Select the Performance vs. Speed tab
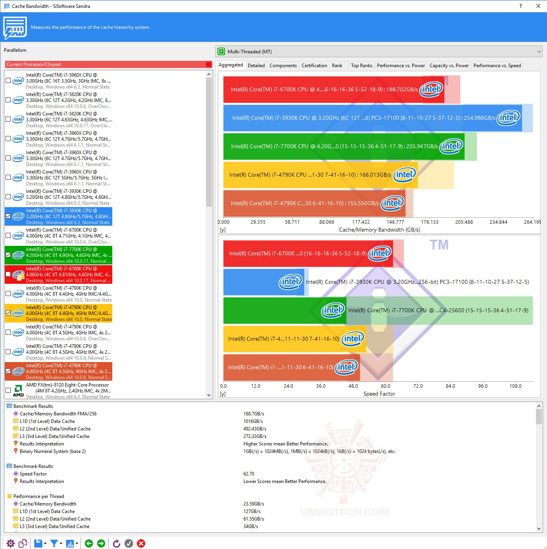Image resolution: width=547 pixels, height=549 pixels. click(x=497, y=66)
